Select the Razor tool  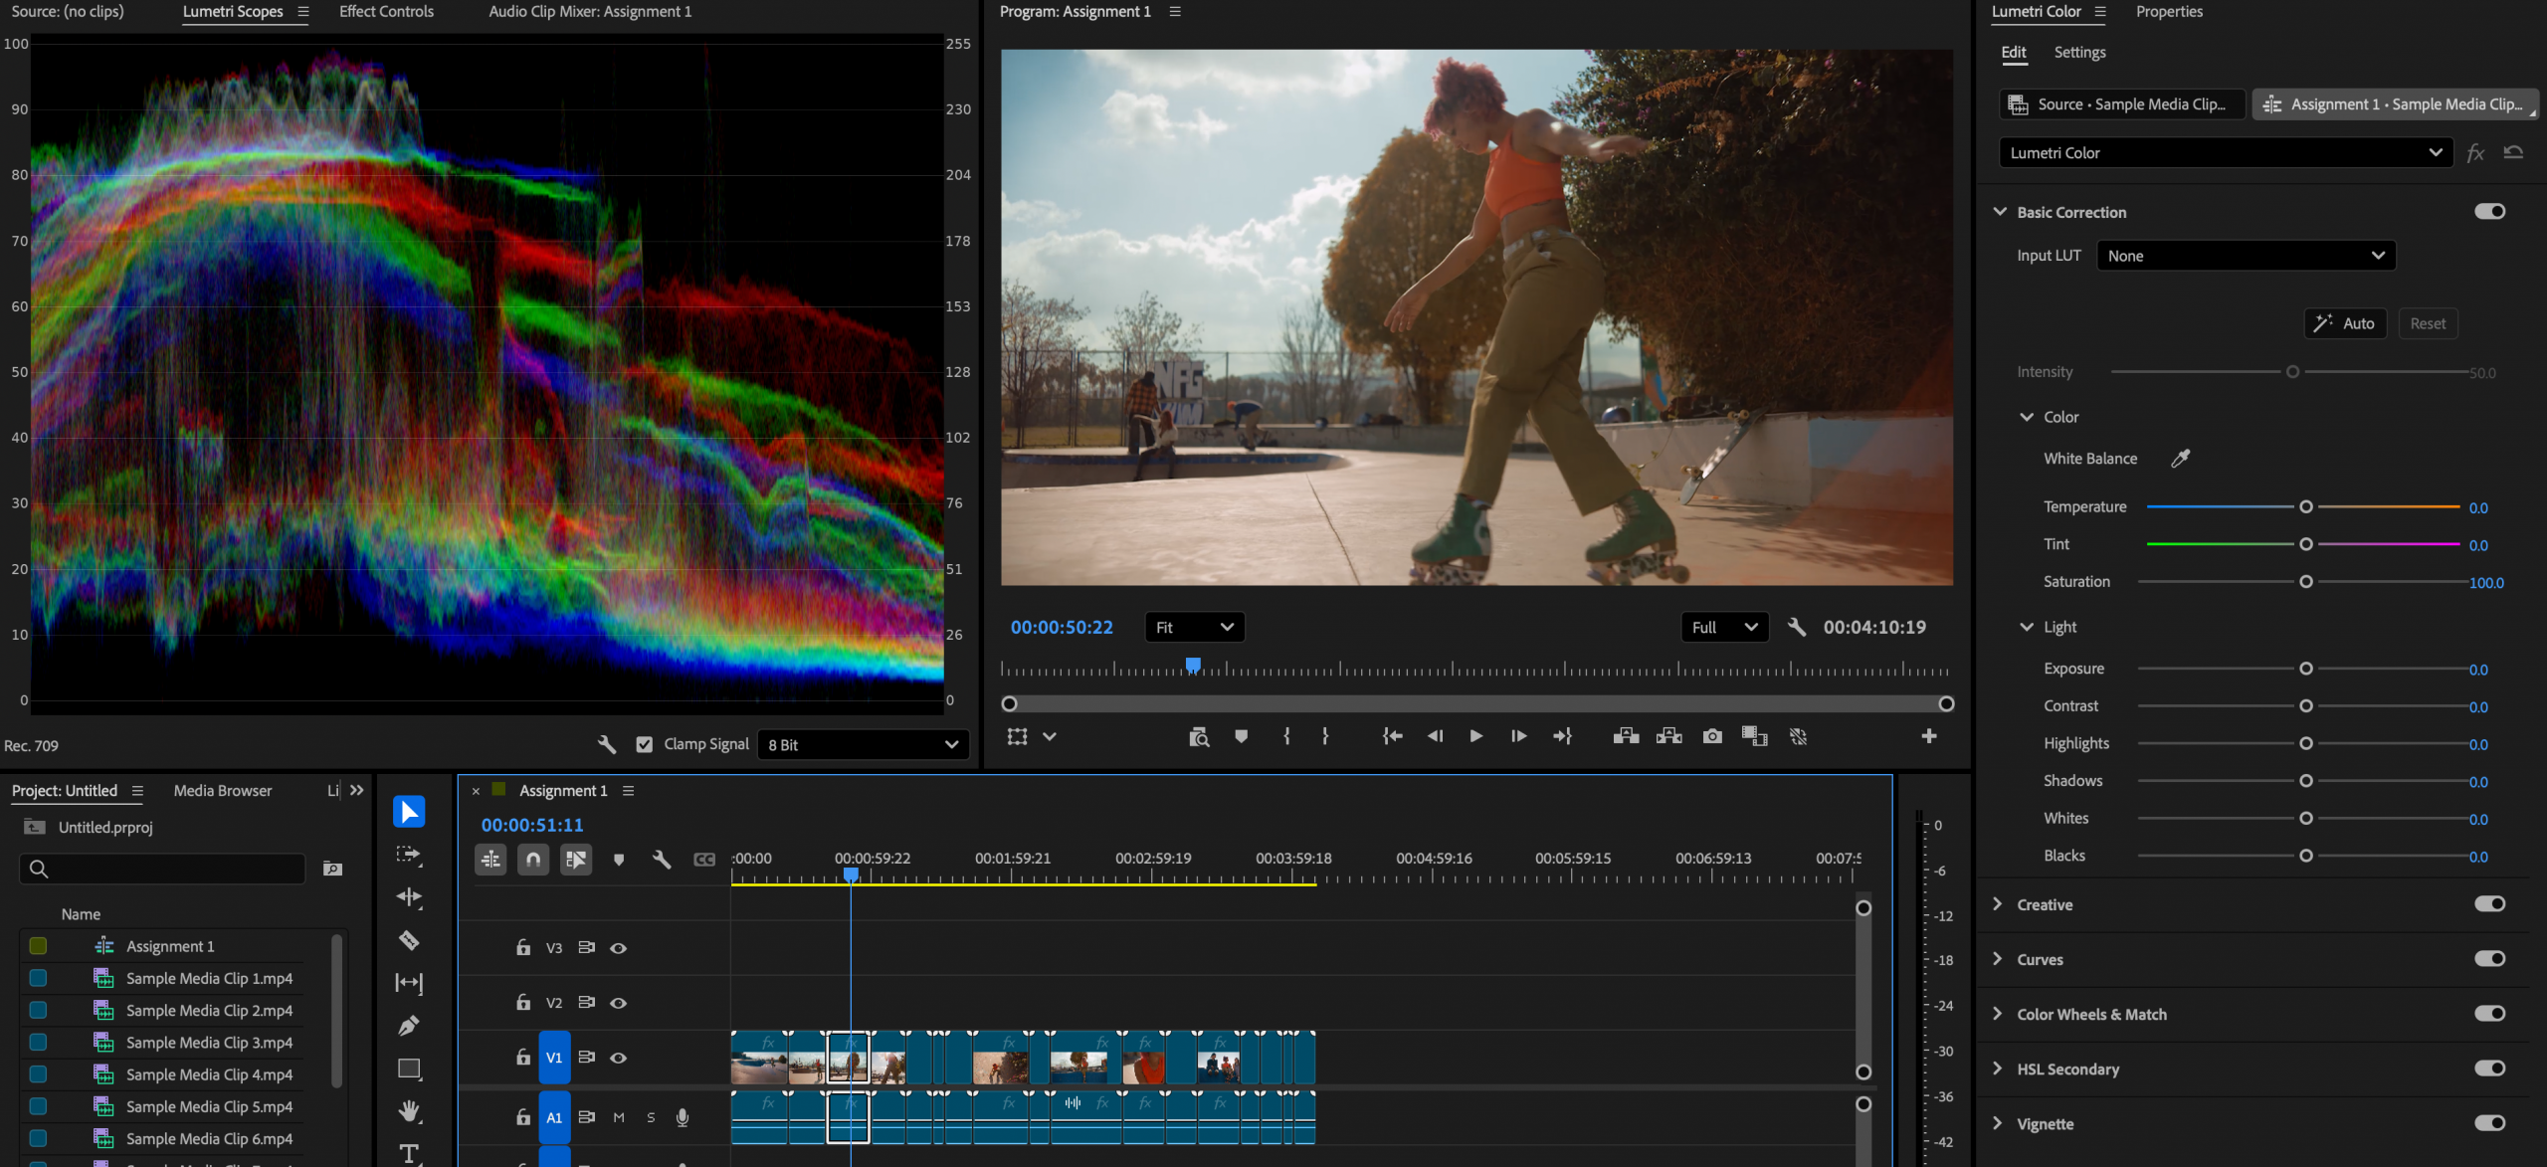(409, 940)
